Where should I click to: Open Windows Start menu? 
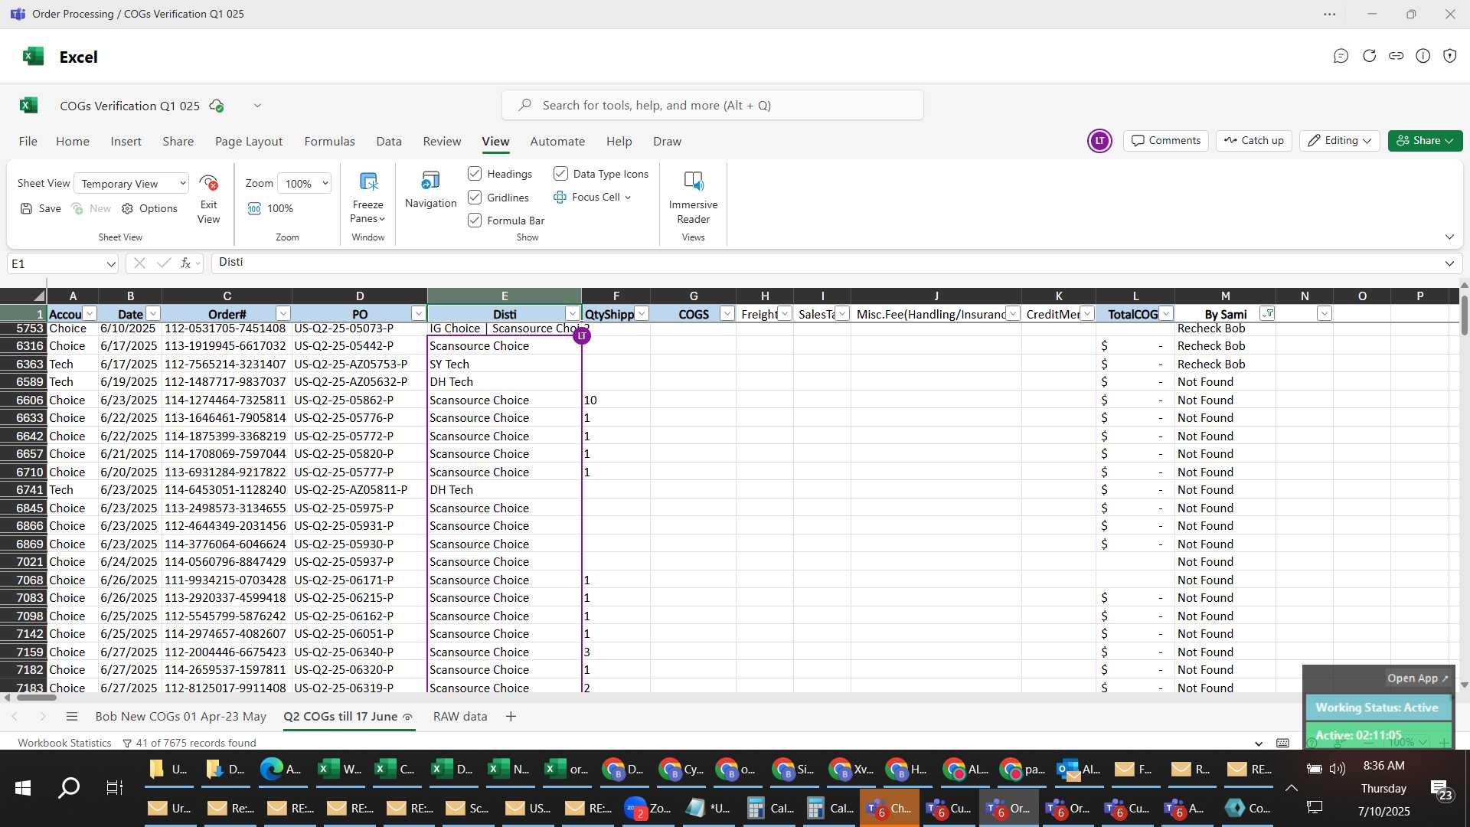coord(23,788)
